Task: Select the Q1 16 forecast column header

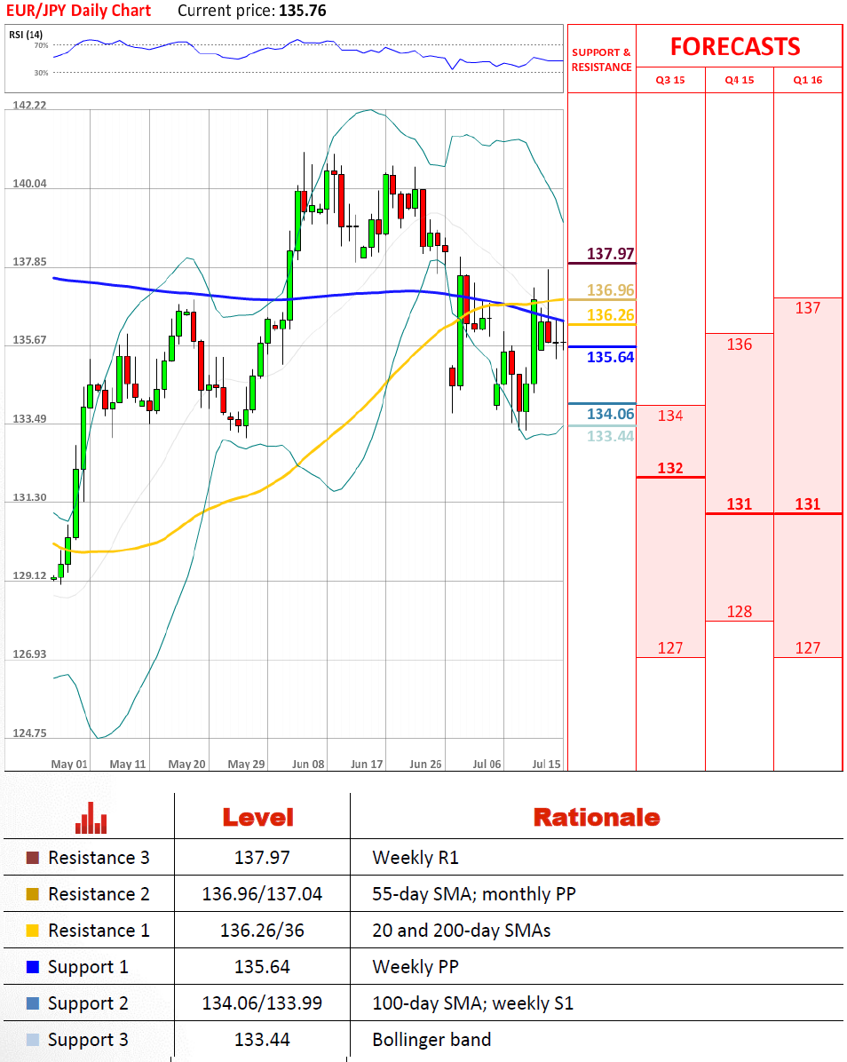Action: point(808,80)
